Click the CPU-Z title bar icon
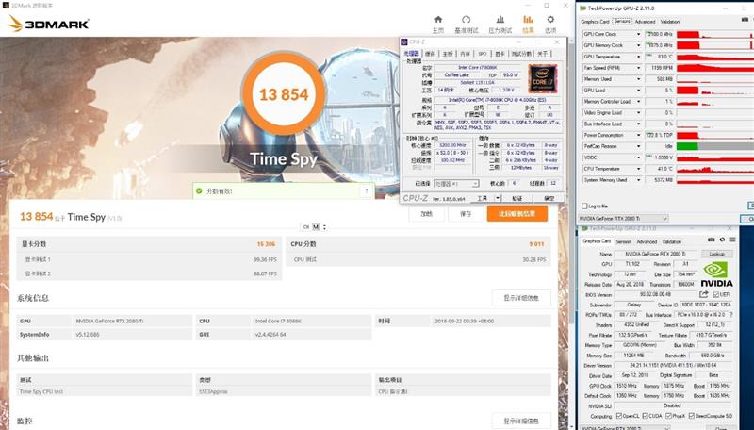754x430 pixels. [405, 42]
